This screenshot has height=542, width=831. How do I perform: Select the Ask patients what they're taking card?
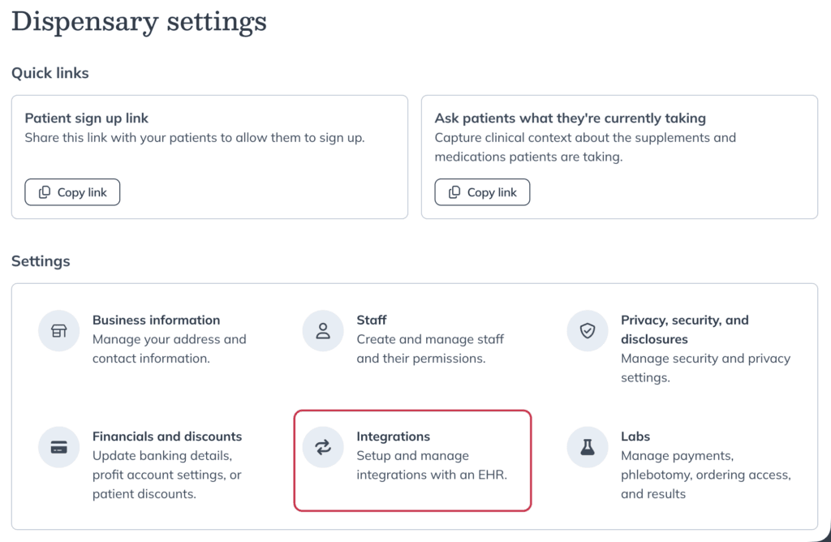click(x=619, y=157)
